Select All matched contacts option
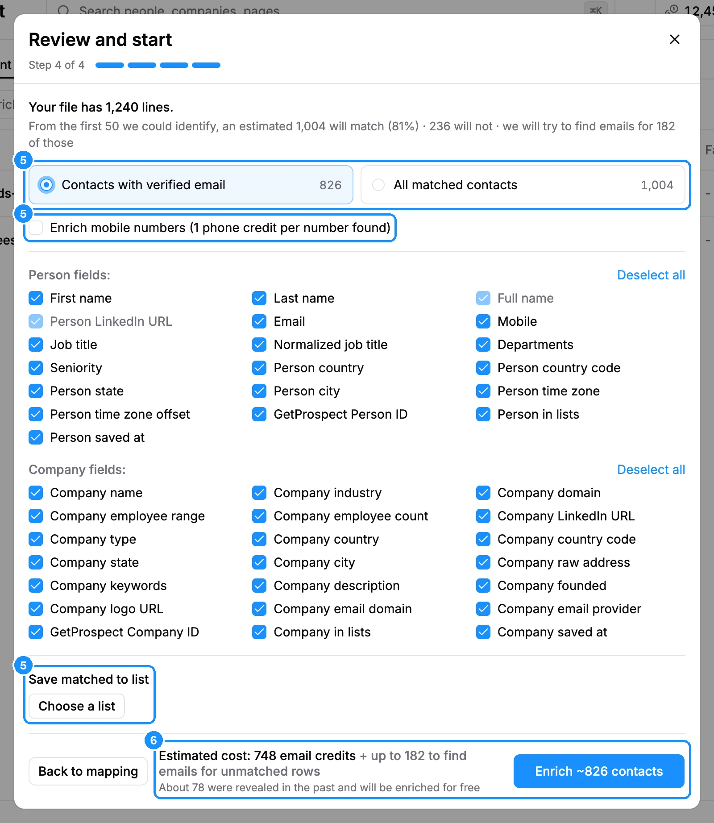The image size is (714, 823). point(523,185)
